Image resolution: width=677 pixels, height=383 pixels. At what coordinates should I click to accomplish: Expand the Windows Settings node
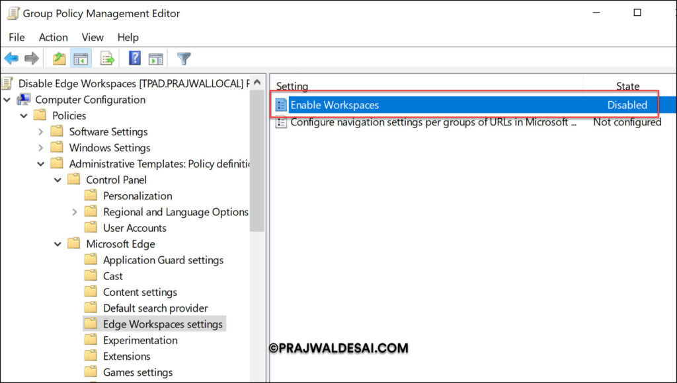pos(40,147)
